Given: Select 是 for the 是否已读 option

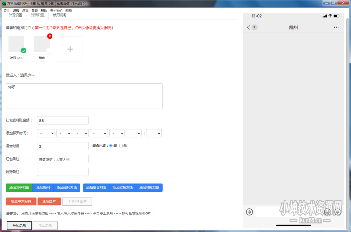Looking at the screenshot, I should tap(111, 146).
